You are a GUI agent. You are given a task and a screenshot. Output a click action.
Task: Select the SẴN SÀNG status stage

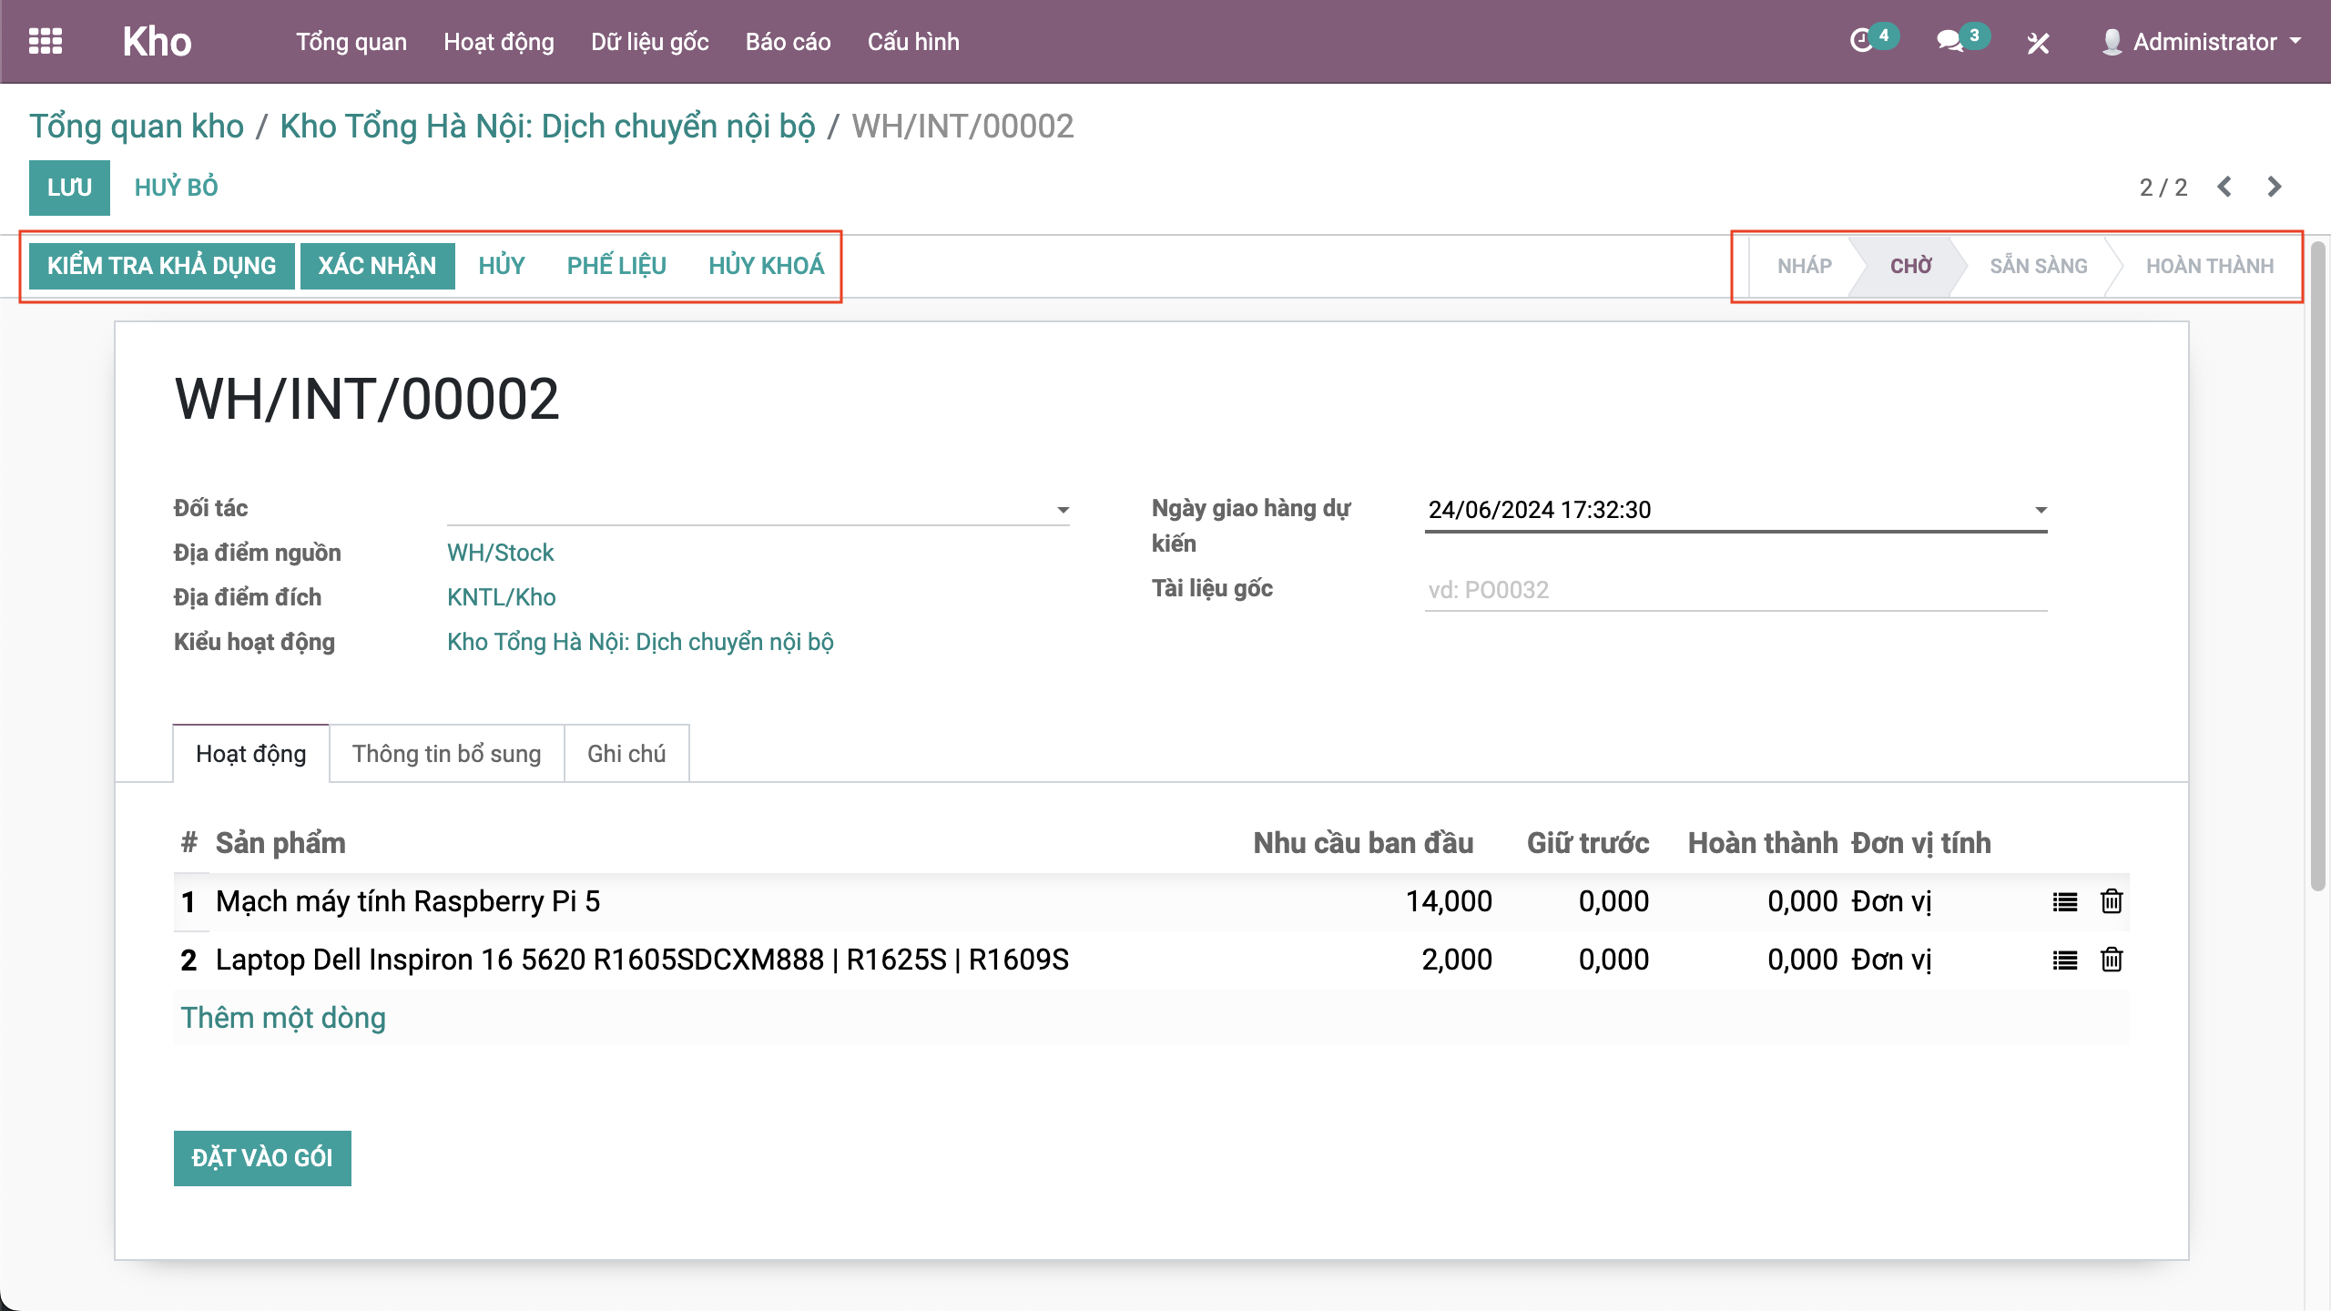point(2038,266)
